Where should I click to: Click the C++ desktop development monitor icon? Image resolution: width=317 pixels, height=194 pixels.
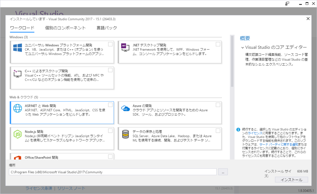17,73
